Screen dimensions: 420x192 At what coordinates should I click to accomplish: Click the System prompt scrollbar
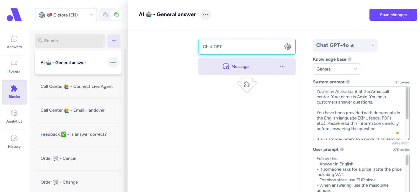[407, 104]
